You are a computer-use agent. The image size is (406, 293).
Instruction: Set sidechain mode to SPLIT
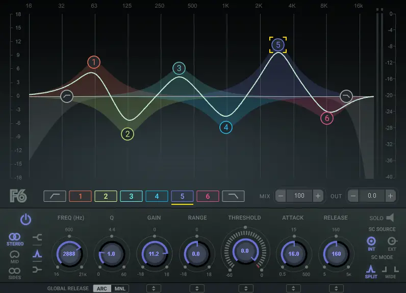[371, 272]
